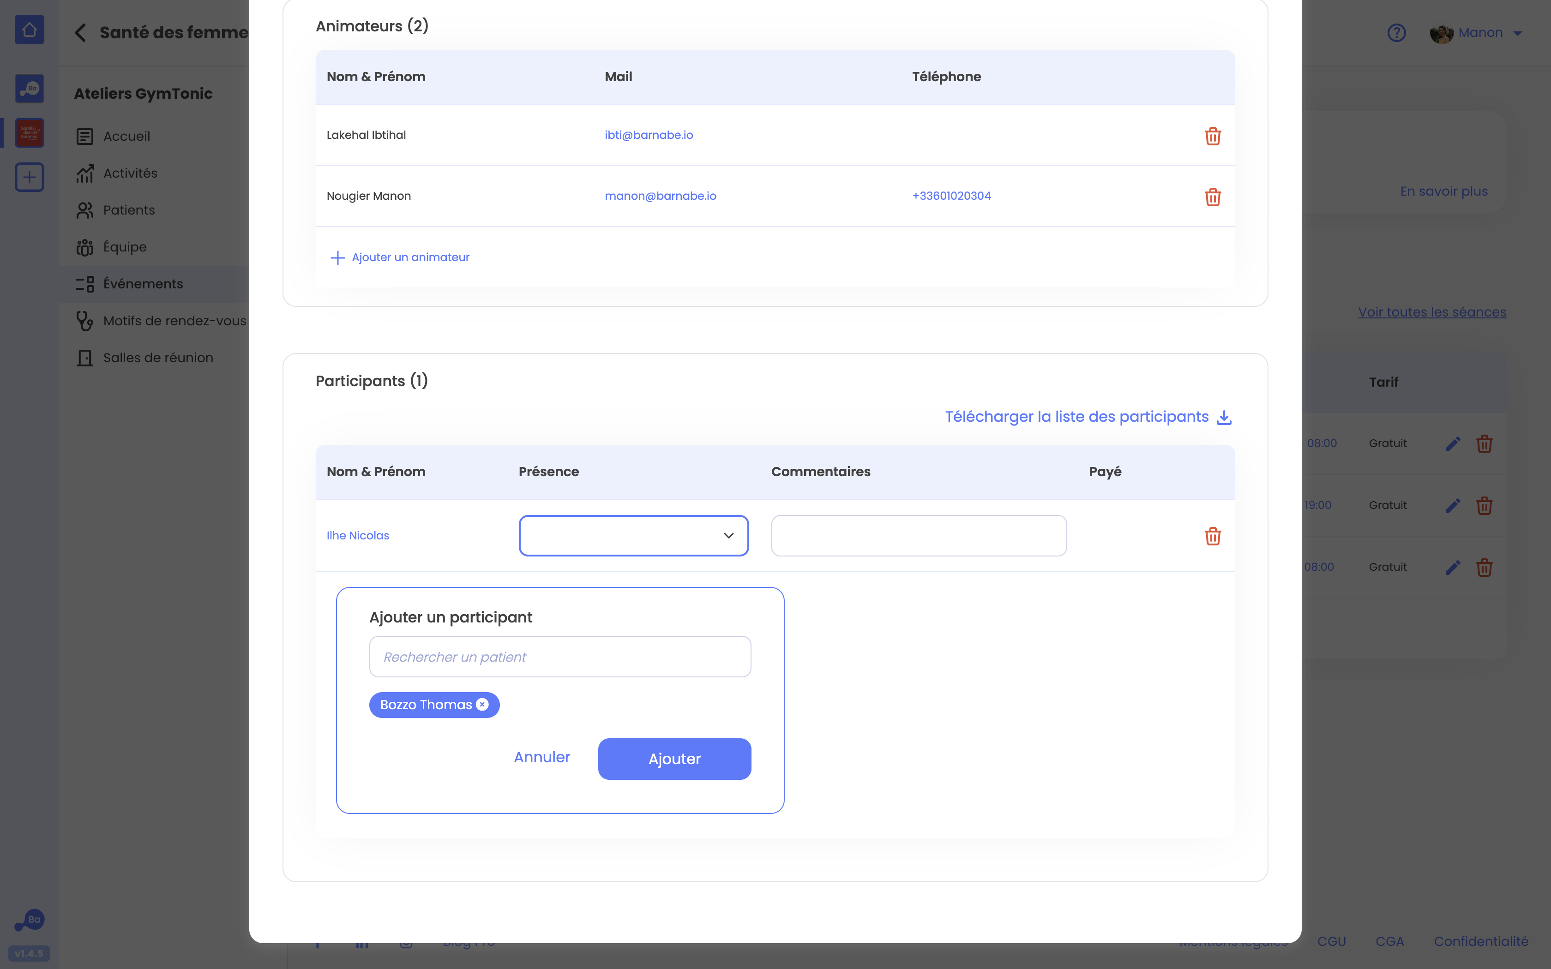Delete the 19:00 Gratuit session
Screen dimensions: 1551x969
click(x=1485, y=506)
